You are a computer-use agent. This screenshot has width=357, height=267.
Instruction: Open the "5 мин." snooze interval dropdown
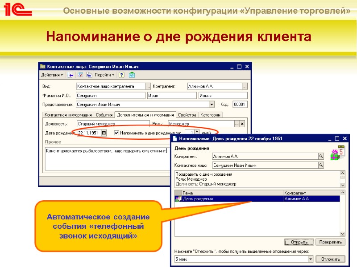click(311, 259)
